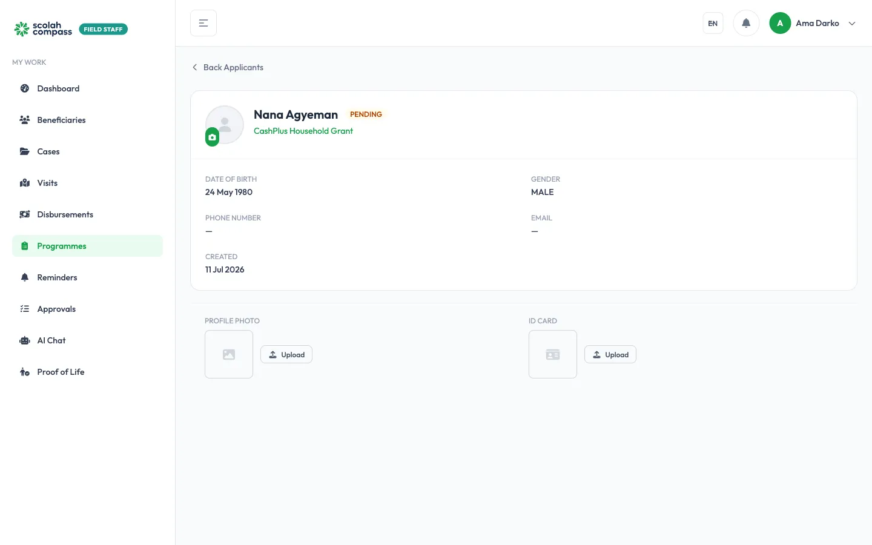Select Cases in the sidebar
The image size is (872, 545).
pos(48,151)
